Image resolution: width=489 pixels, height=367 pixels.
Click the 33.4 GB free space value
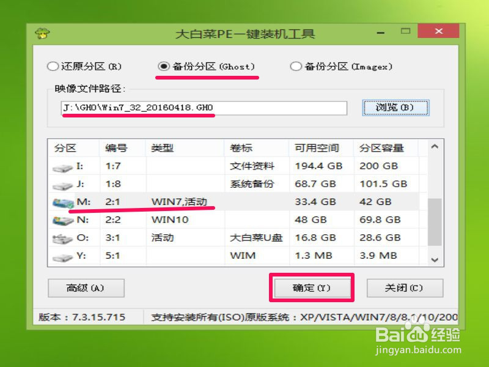point(315,202)
